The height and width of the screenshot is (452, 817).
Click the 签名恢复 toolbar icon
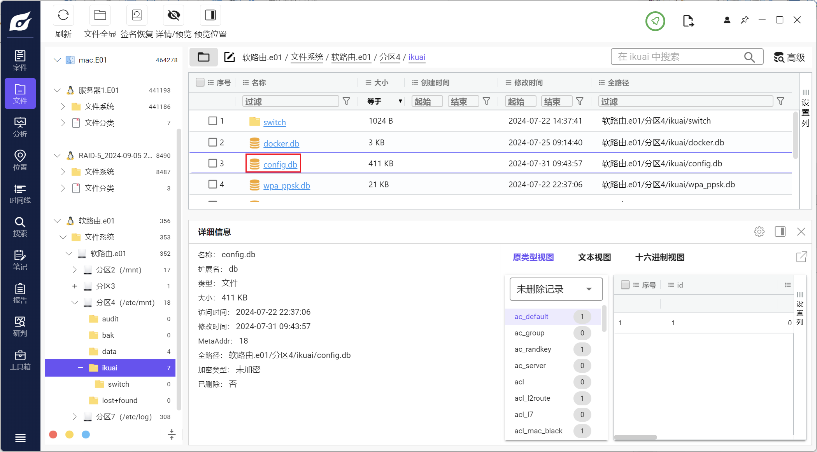click(137, 15)
